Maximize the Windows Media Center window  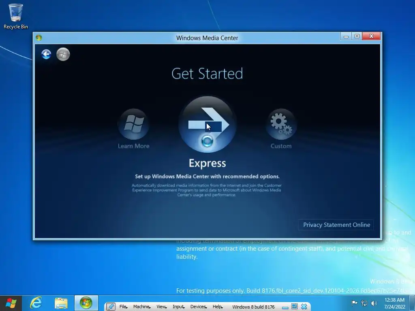357,36
